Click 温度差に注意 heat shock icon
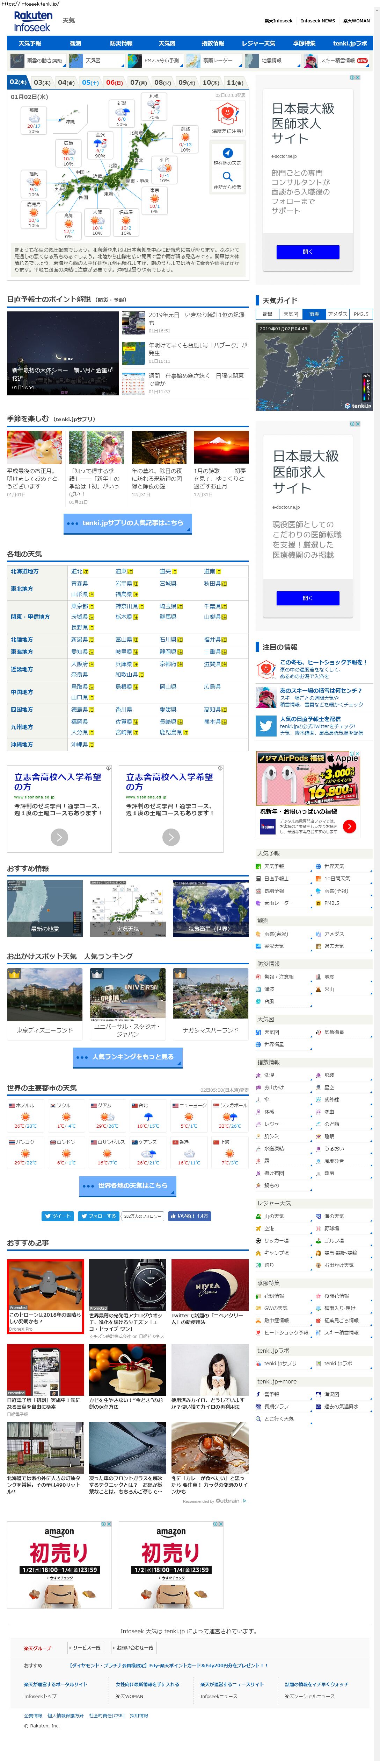Screen dimensions: 380x1761 coord(227,113)
